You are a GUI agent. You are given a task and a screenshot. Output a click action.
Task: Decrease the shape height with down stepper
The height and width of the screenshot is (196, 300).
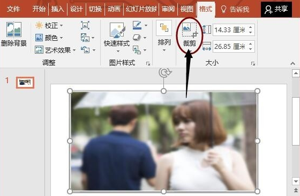[x=251, y=32]
